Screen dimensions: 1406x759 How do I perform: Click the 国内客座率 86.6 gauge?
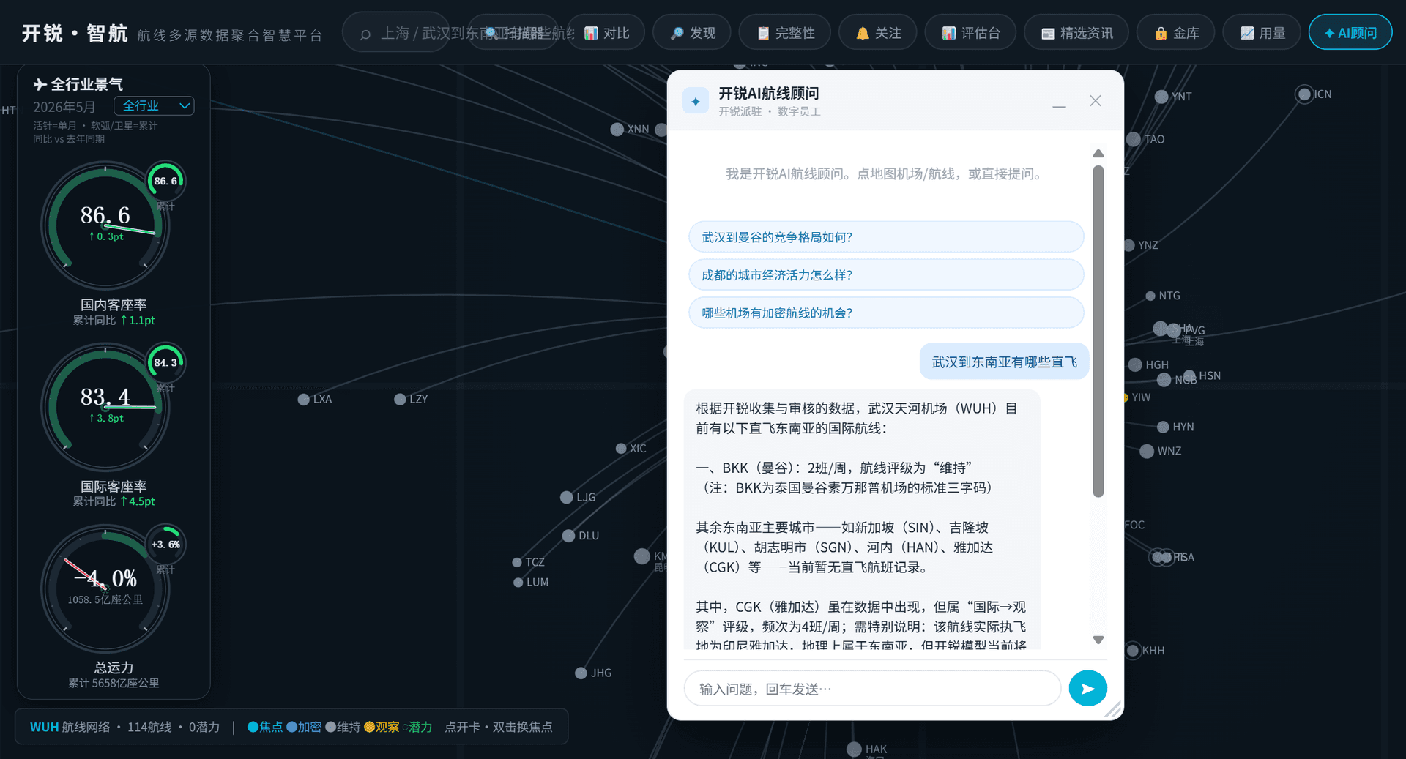pyautogui.click(x=105, y=225)
